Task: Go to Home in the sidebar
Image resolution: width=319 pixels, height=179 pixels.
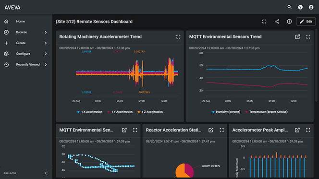Action: 20,21
